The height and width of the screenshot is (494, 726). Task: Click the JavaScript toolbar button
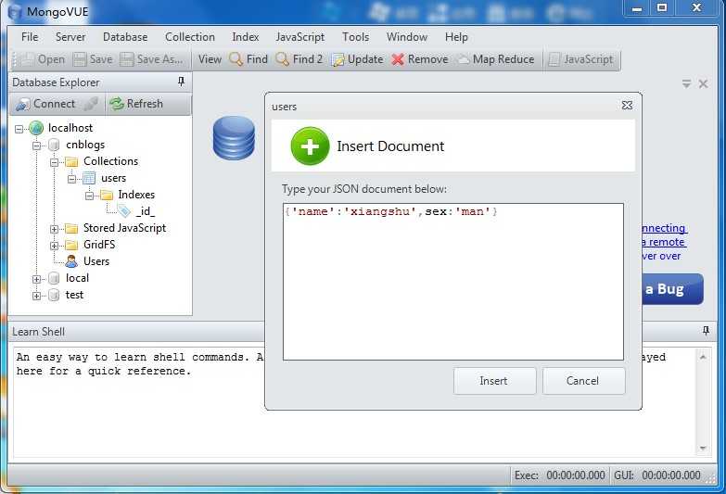click(580, 59)
